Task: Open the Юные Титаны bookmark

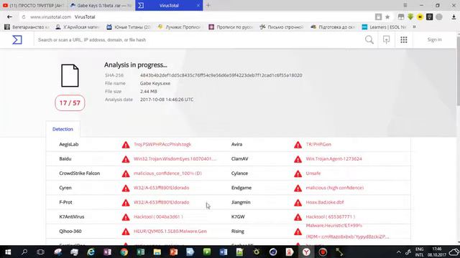Action: click(129, 27)
